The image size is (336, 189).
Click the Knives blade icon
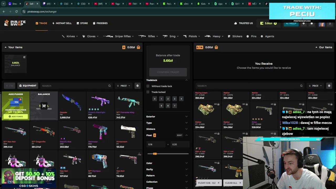pos(63,36)
